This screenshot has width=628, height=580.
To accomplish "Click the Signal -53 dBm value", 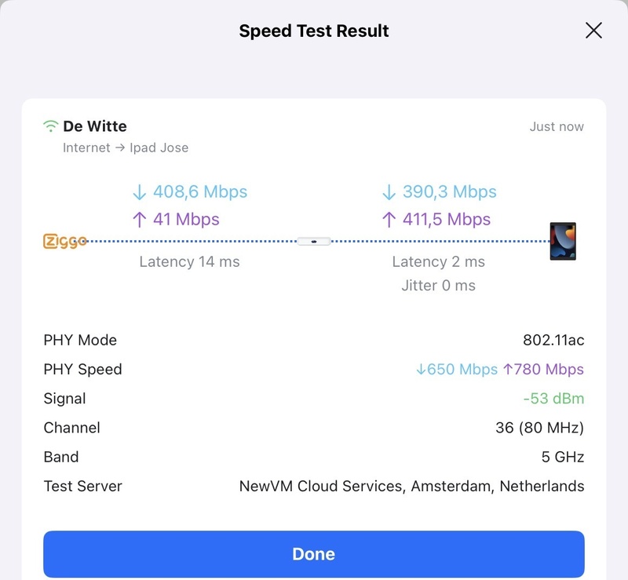I will (x=553, y=399).
